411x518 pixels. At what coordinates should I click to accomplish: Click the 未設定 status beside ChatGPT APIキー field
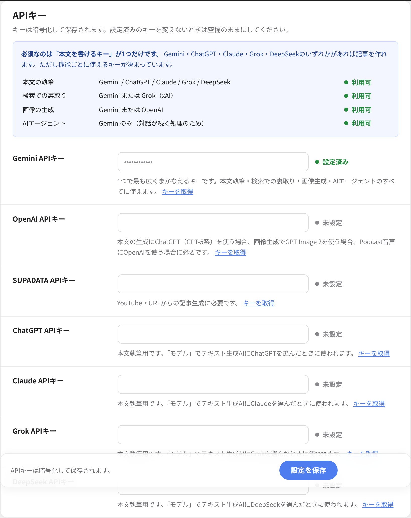(329, 334)
